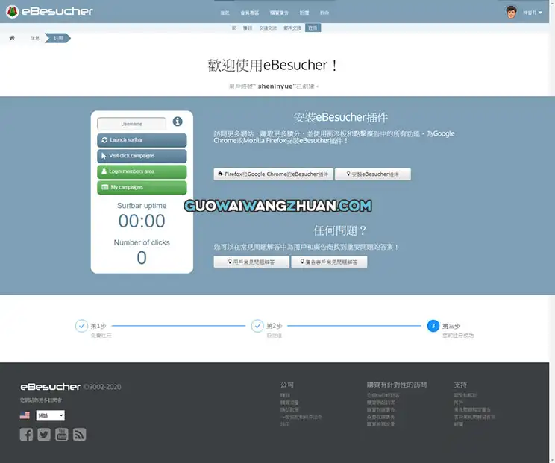Click the bulb icon on 用戶常見問題解答 button
Image resolution: width=555 pixels, height=463 pixels.
(x=230, y=262)
